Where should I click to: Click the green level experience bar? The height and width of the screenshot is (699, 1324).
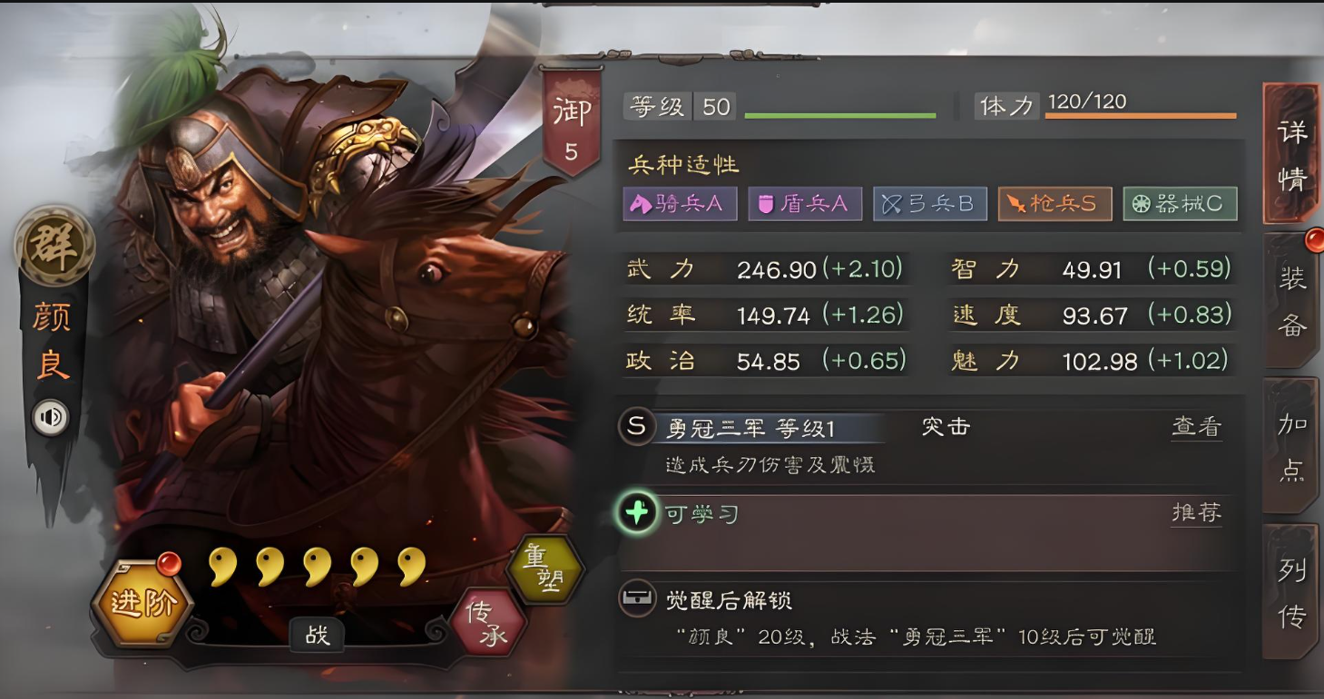[x=840, y=116]
